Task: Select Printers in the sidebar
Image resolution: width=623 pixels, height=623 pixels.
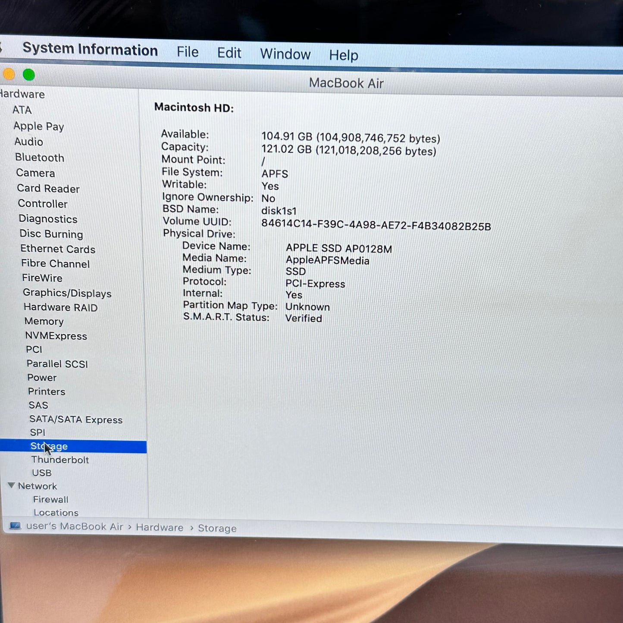Action: pos(47,391)
